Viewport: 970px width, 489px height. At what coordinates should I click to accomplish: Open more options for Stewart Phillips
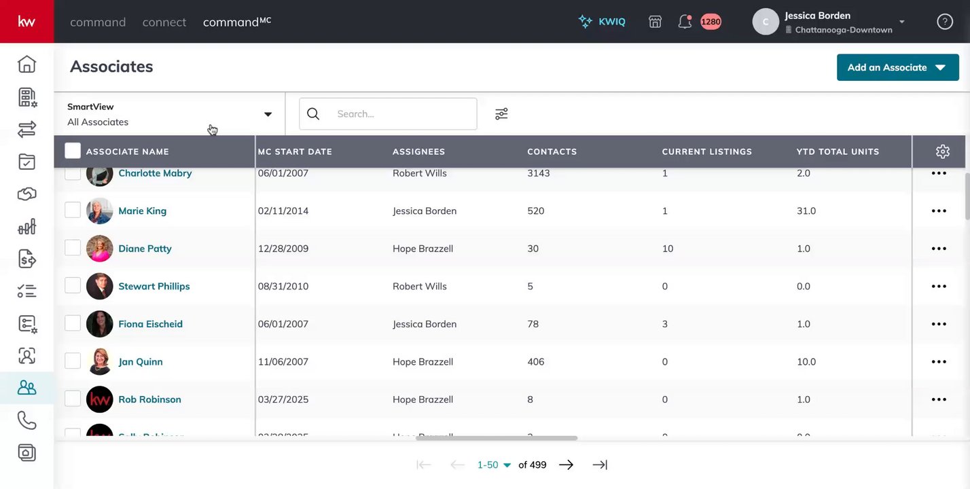(939, 286)
